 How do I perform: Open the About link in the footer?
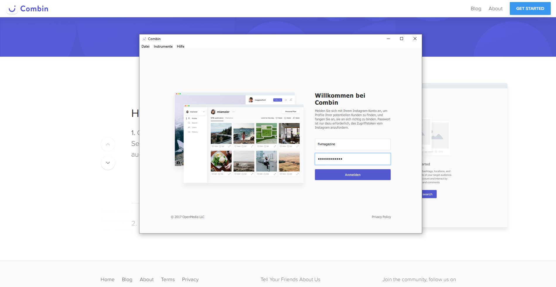(147, 279)
